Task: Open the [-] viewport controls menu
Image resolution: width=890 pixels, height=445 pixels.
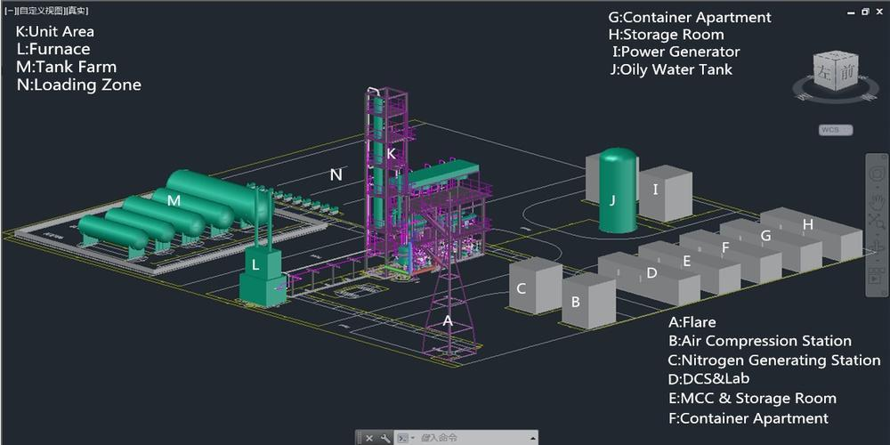Action: click(8, 12)
